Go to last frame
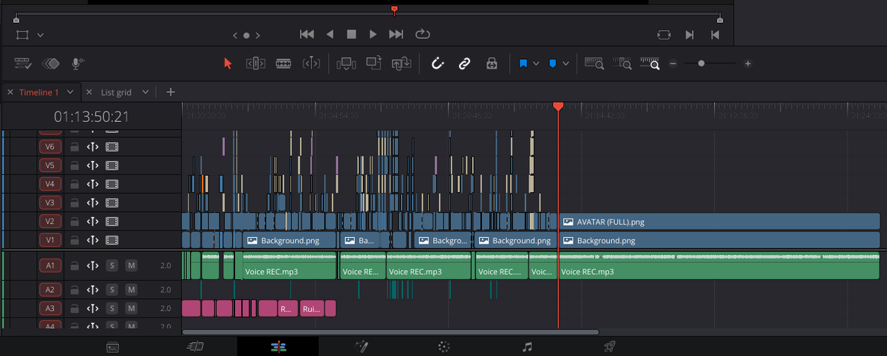The width and height of the screenshot is (887, 356). point(396,34)
